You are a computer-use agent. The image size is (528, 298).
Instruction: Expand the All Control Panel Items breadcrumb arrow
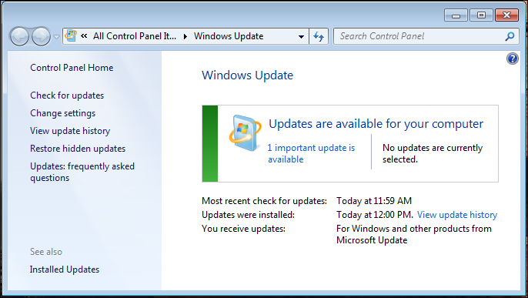[x=185, y=36]
